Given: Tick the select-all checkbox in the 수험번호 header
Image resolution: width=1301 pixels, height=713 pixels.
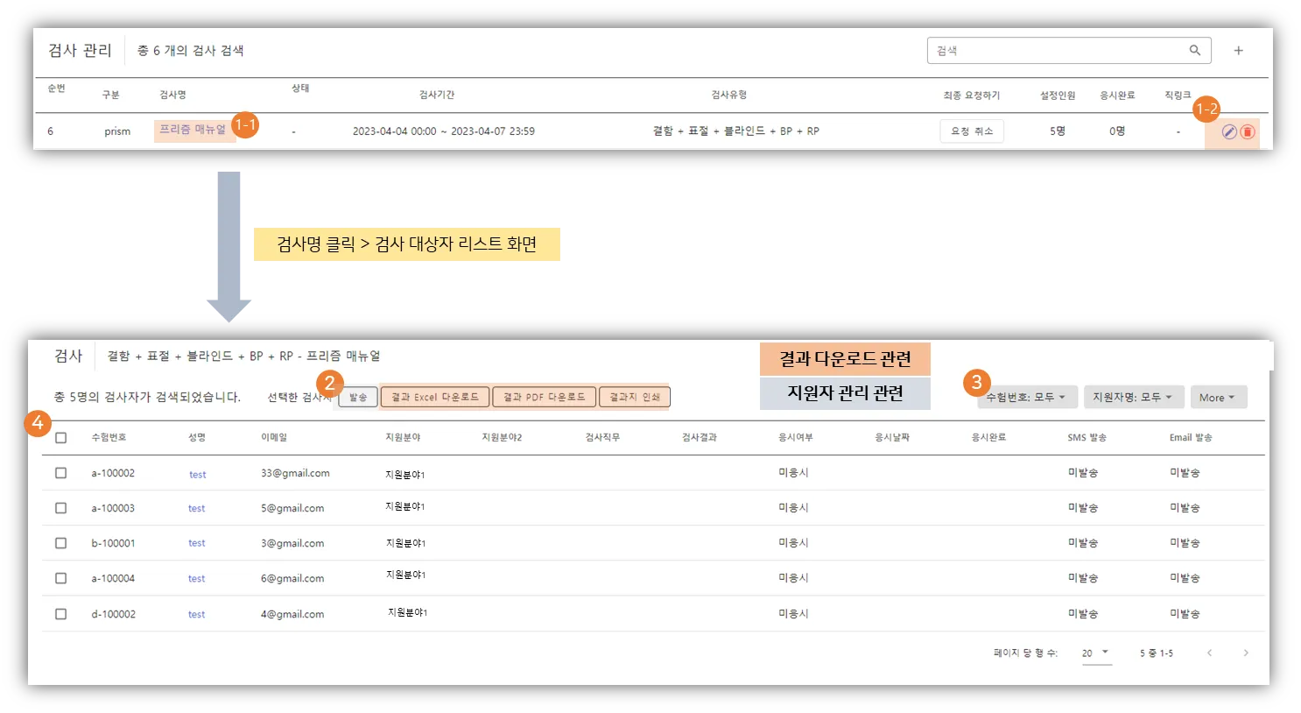Looking at the screenshot, I should tap(60, 438).
